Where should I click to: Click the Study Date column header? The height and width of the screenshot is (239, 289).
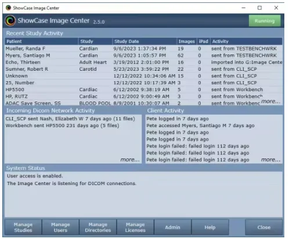click(x=144, y=41)
